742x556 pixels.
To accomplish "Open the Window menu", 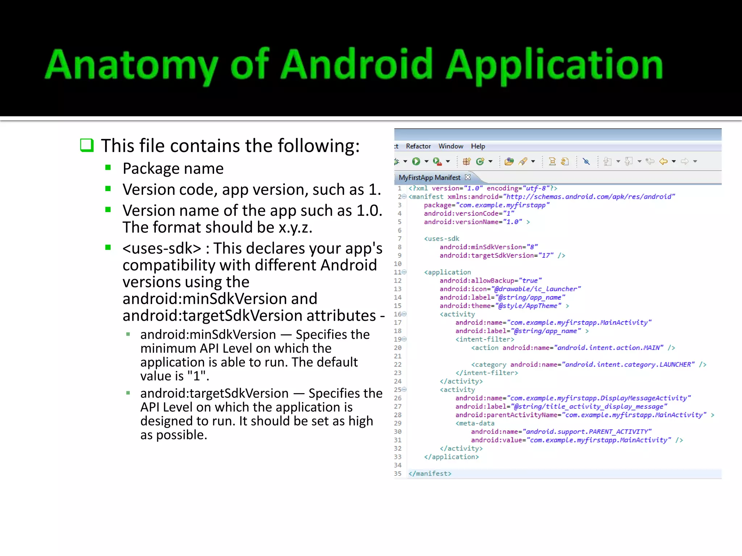I will [451, 146].
